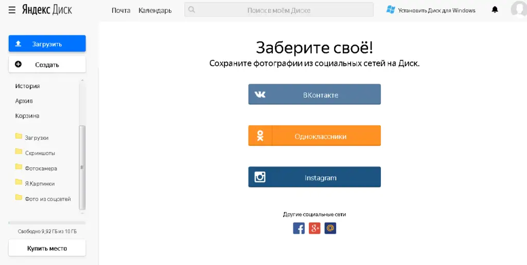This screenshot has height=265, width=527.
Task: Click the sidebar scroll up arrow
Action: click(x=82, y=81)
